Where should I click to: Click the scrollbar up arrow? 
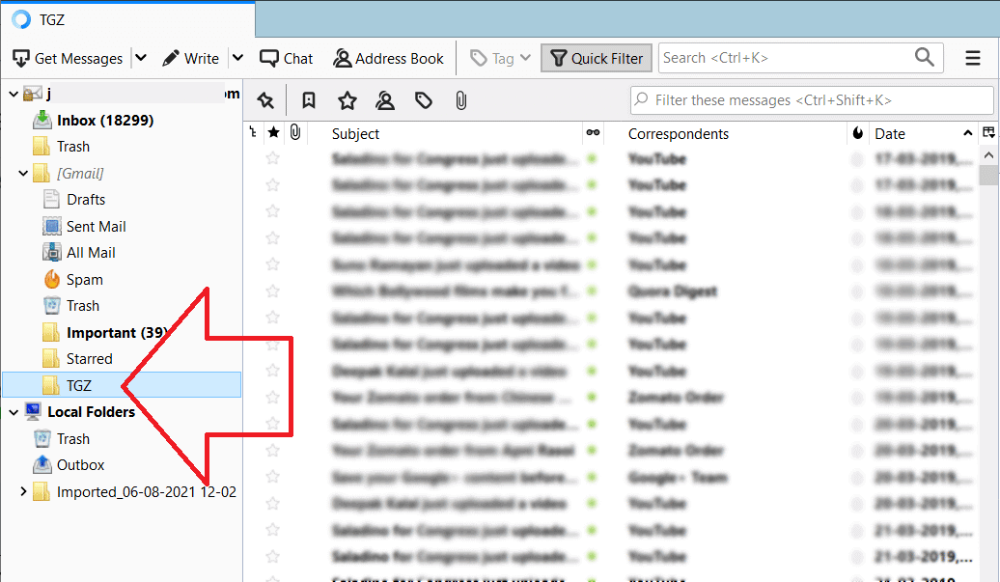click(x=988, y=154)
